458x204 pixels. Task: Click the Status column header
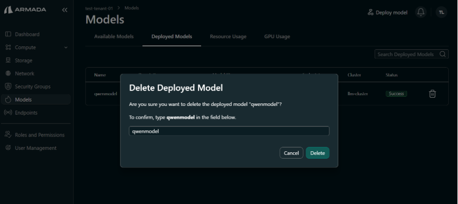click(x=391, y=75)
